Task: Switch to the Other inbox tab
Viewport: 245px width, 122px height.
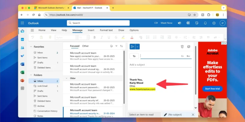Action: (x=85, y=46)
